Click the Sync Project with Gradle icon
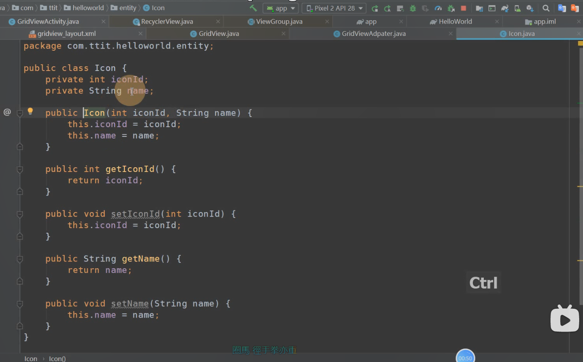Image resolution: width=583 pixels, height=362 pixels. pyautogui.click(x=504, y=8)
